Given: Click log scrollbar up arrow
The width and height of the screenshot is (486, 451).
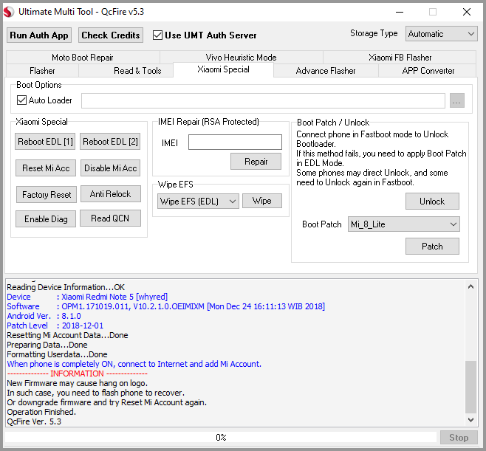Looking at the screenshot, I should click(470, 286).
